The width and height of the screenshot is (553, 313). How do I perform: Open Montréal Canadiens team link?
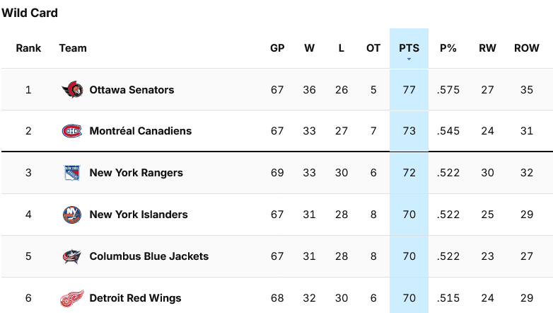tap(141, 131)
